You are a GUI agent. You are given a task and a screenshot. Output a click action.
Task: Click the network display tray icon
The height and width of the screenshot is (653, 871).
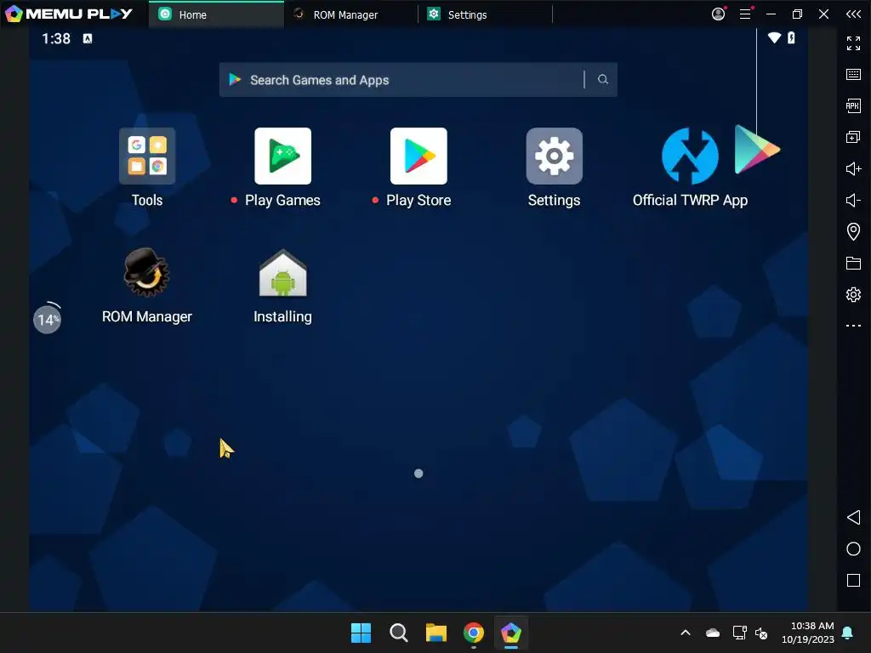pos(739,633)
